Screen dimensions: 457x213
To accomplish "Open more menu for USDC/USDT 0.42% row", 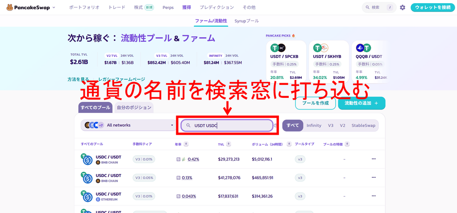I will tap(374, 159).
